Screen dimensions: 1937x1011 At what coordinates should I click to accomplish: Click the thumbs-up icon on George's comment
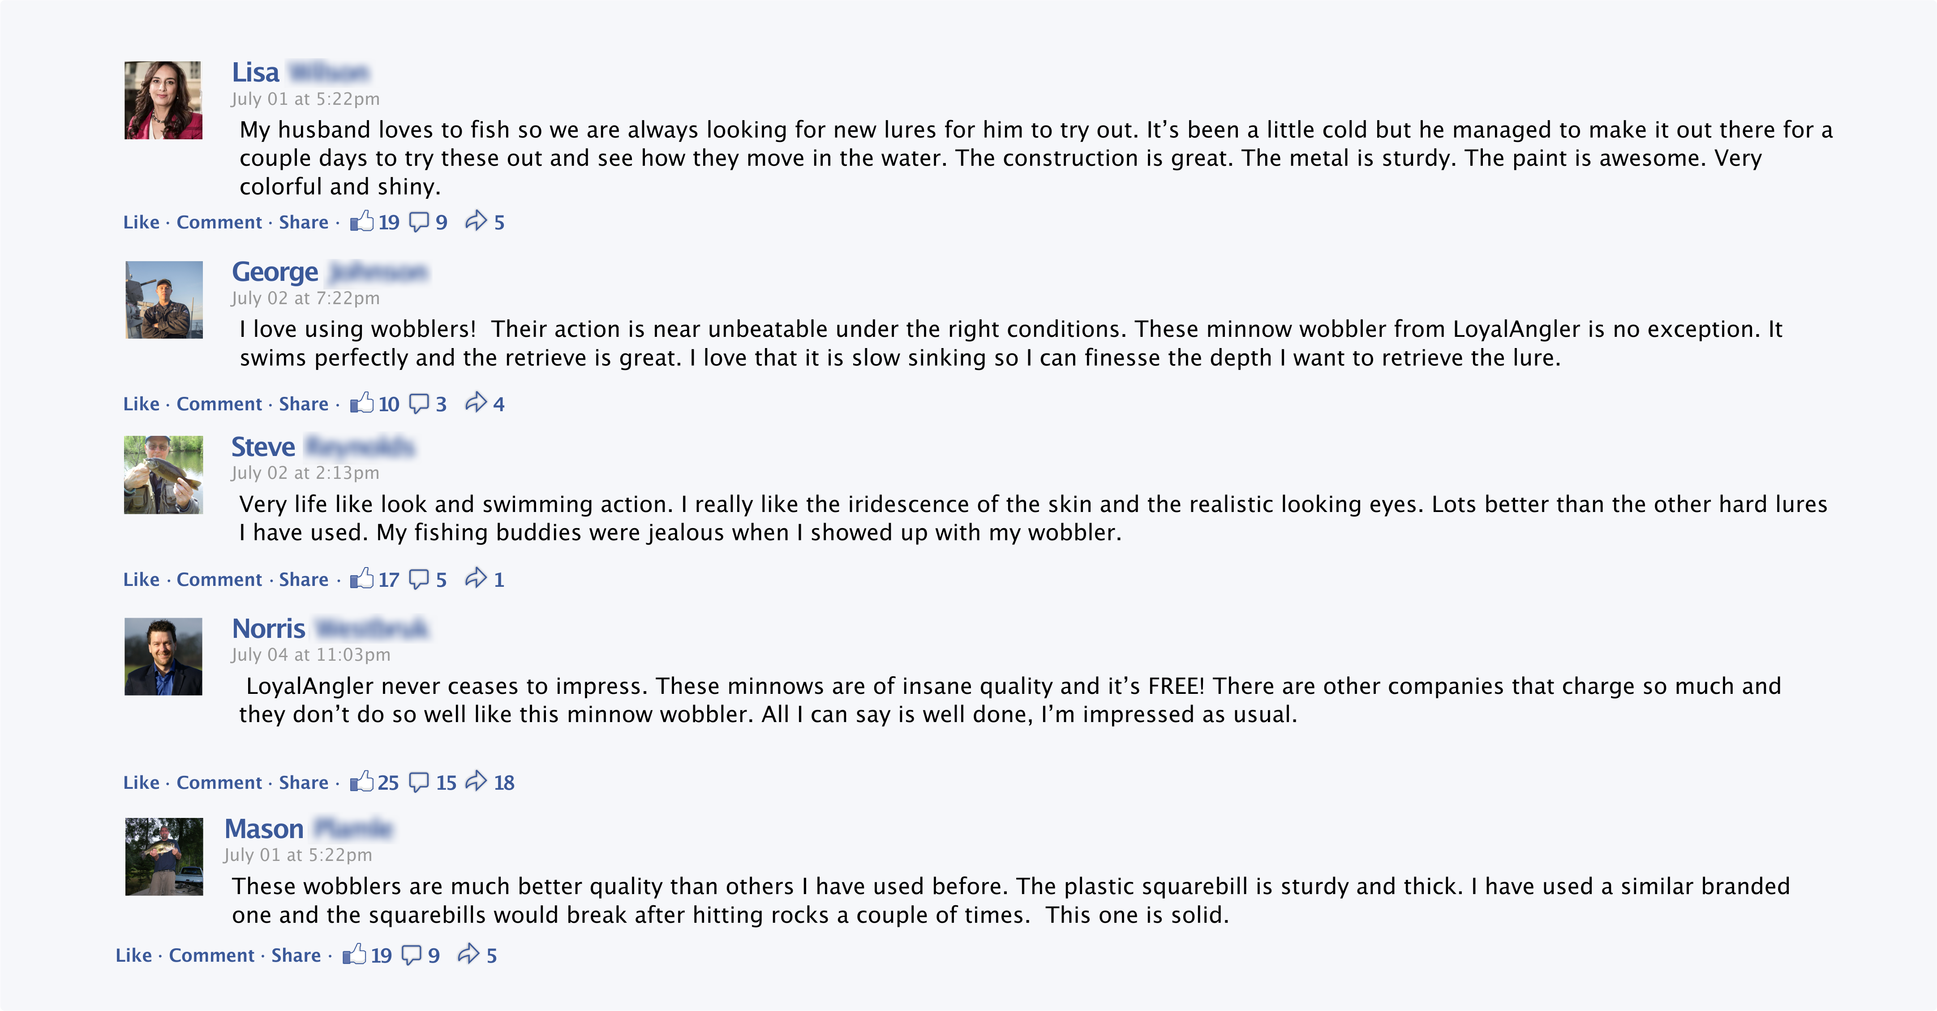[x=362, y=403]
